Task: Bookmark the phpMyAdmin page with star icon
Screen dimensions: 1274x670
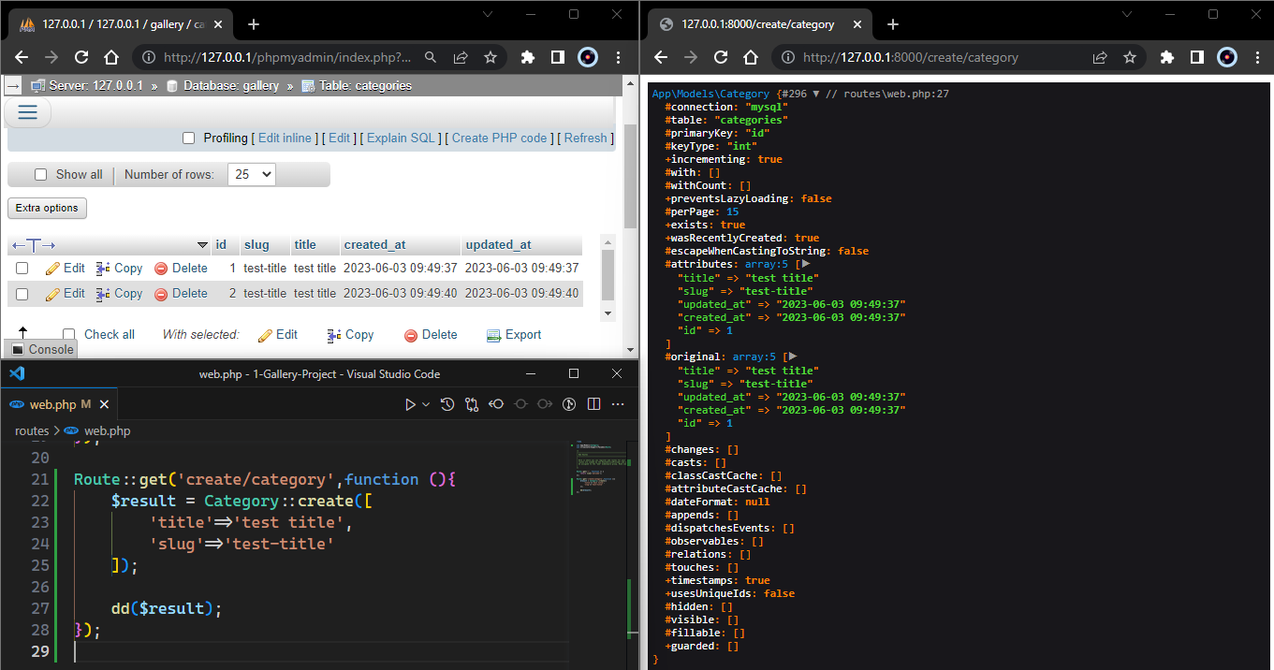Action: click(x=491, y=57)
